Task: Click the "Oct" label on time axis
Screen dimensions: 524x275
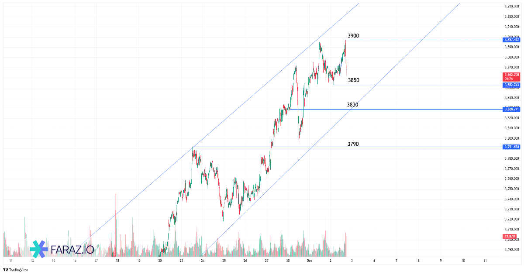Action: click(x=309, y=261)
